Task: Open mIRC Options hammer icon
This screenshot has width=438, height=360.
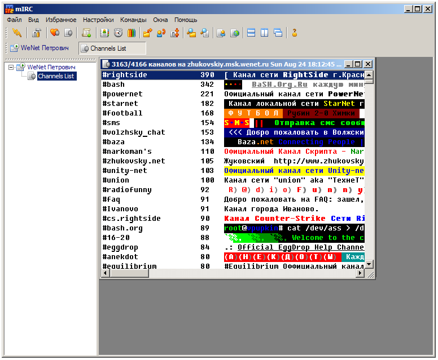Action: coord(36,33)
